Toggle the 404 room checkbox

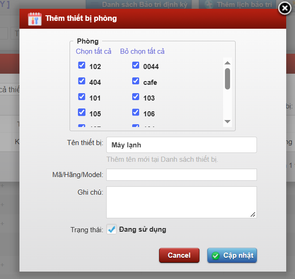click(x=82, y=81)
